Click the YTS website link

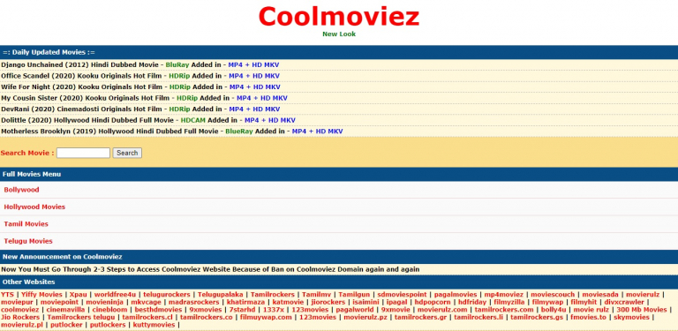[7, 295]
